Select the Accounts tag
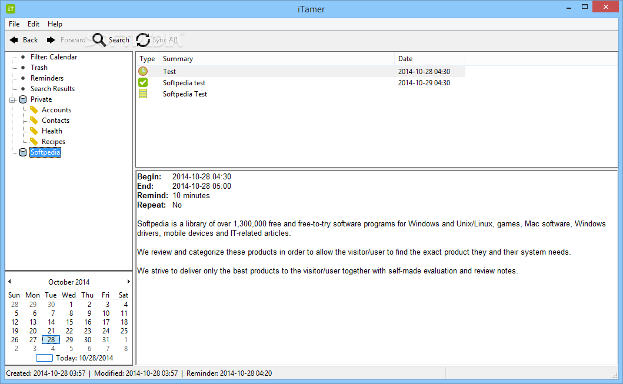Image resolution: width=623 pixels, height=384 pixels. (56, 109)
